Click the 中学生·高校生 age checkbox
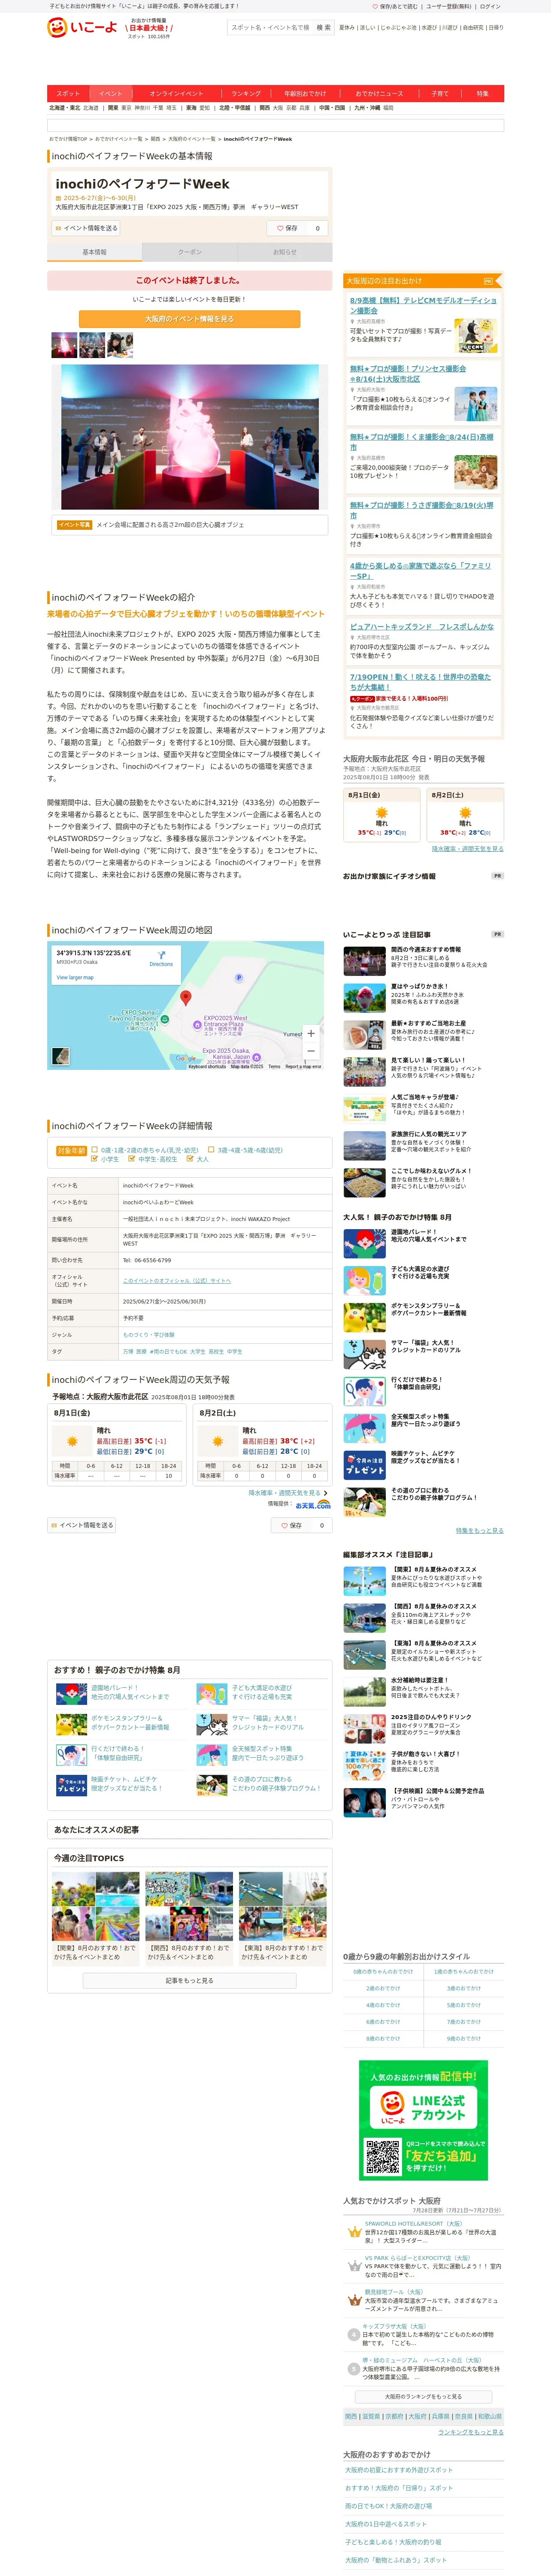 click(133, 1159)
